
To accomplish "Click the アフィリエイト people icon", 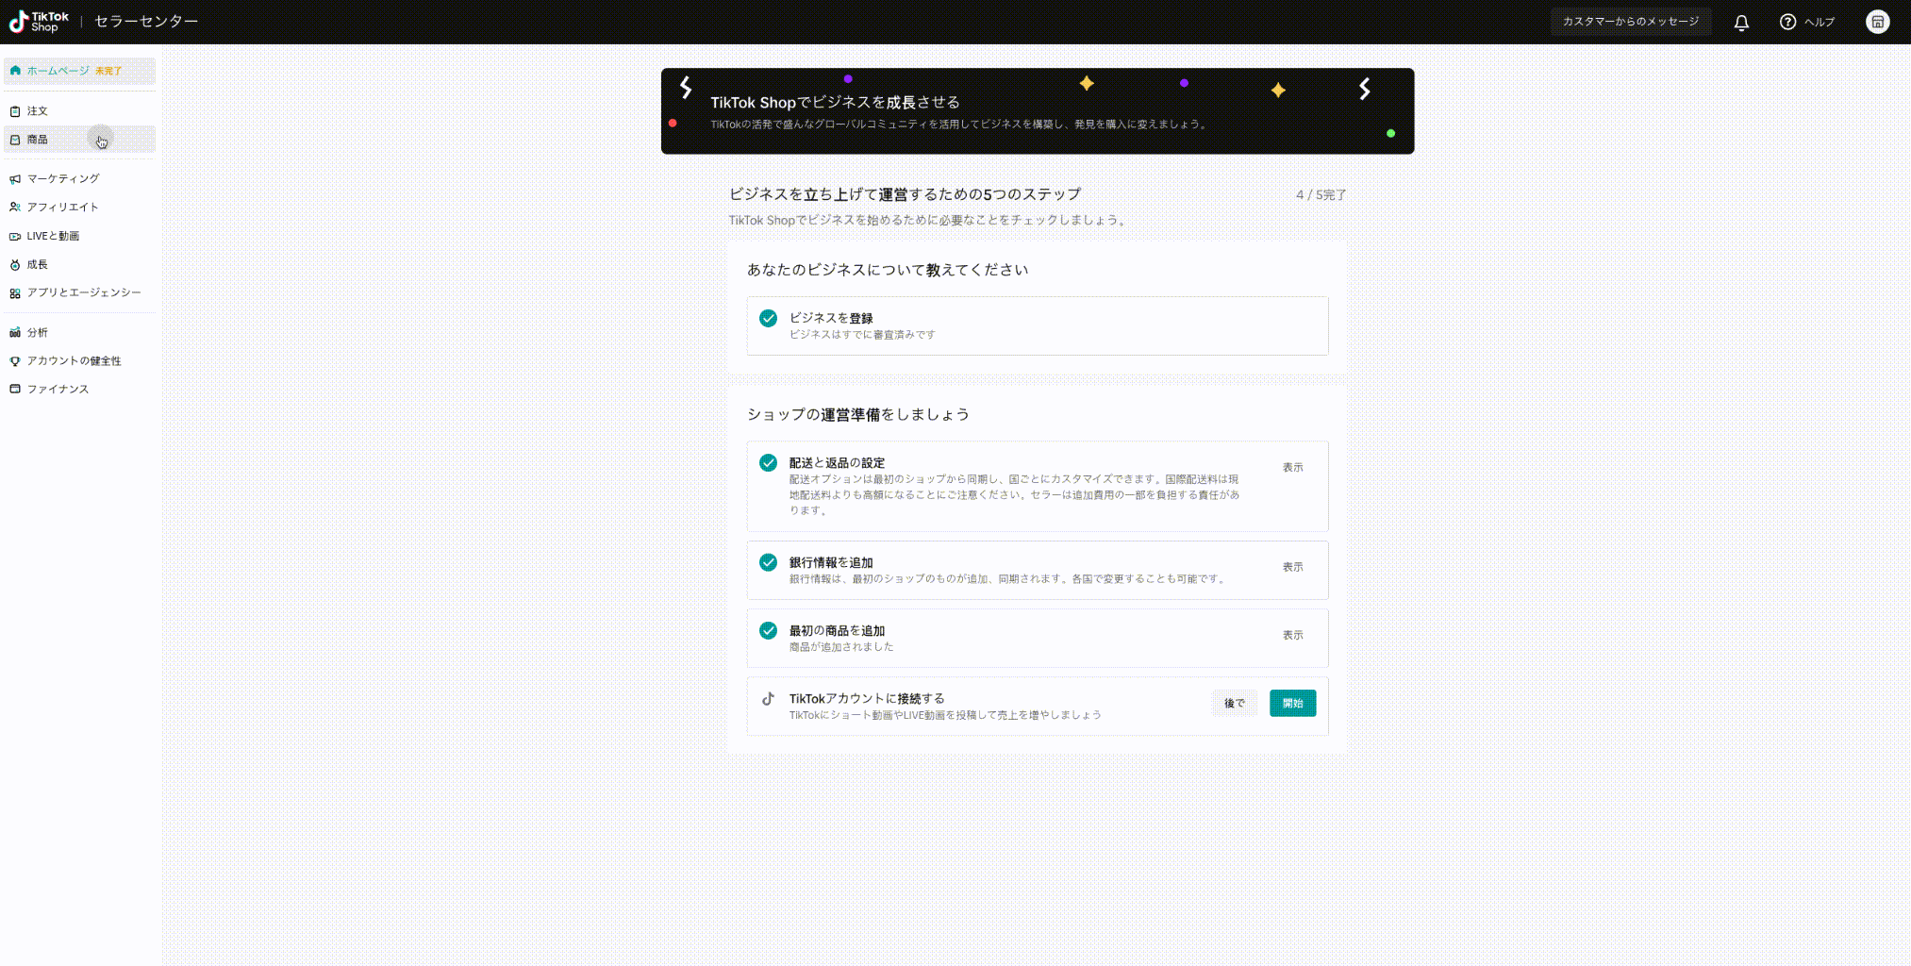I will coord(15,207).
